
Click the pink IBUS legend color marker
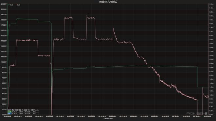16,5
